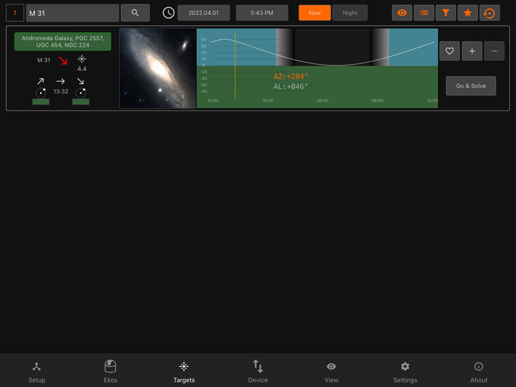This screenshot has width=516, height=387.
Task: Open the date field 2022.04.01
Action: click(204, 13)
